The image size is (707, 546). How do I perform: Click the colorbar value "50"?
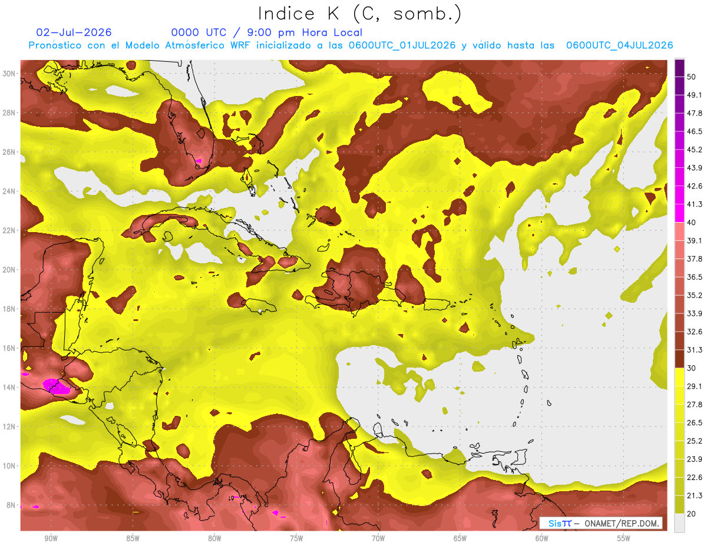692,77
